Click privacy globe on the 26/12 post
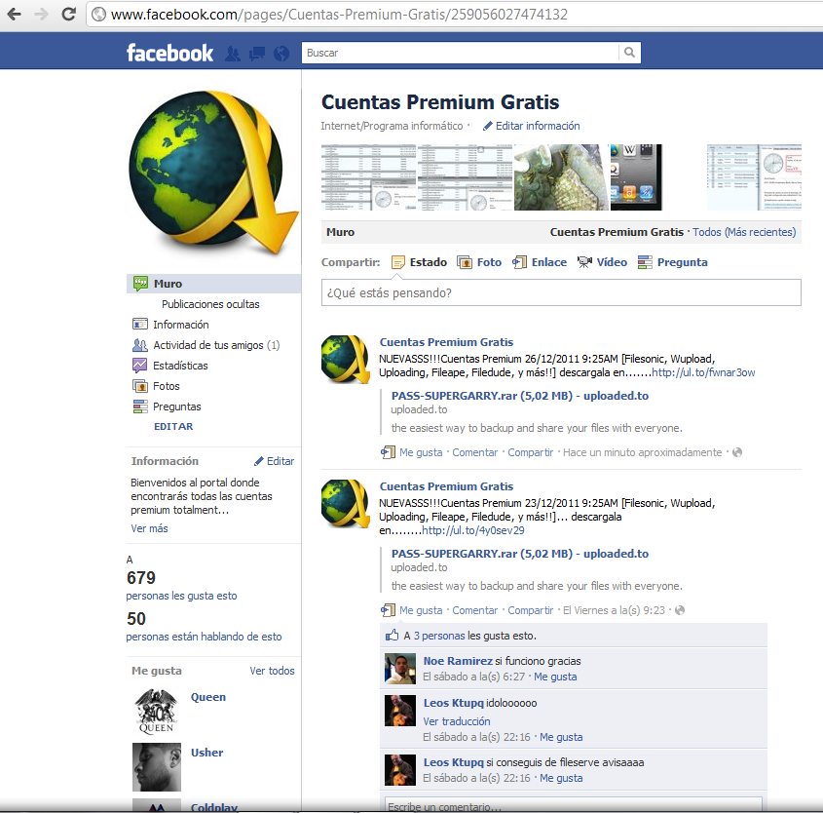The height and width of the screenshot is (813, 823). click(737, 452)
